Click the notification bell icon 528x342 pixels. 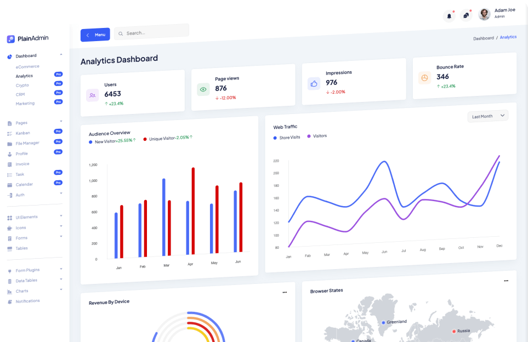449,16
